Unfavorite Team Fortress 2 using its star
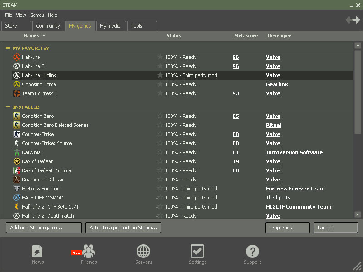The width and height of the screenshot is (363, 272). 160,93
